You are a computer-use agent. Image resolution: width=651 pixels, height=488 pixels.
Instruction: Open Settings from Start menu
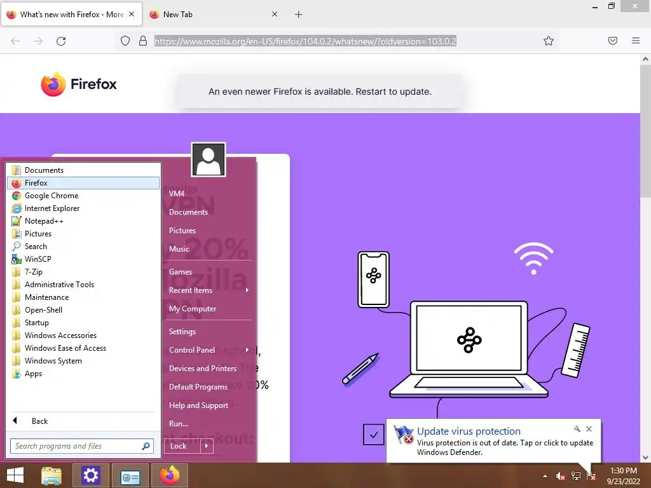point(209,332)
